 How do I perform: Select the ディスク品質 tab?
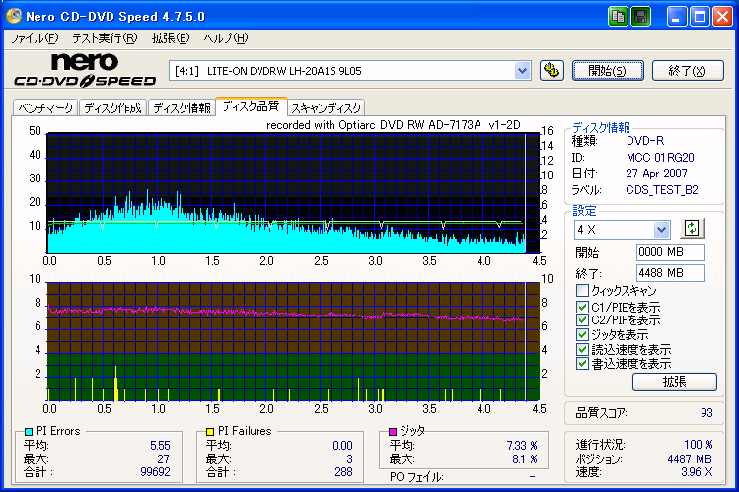tap(251, 106)
